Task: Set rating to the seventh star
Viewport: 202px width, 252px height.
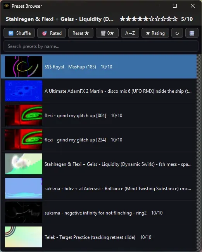Action: [157, 19]
